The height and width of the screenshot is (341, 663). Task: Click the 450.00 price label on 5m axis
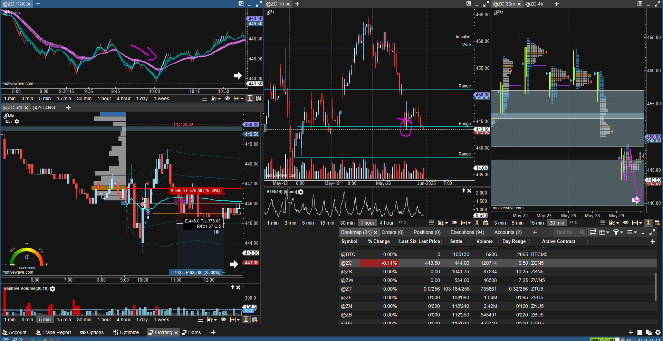pyautogui.click(x=251, y=124)
